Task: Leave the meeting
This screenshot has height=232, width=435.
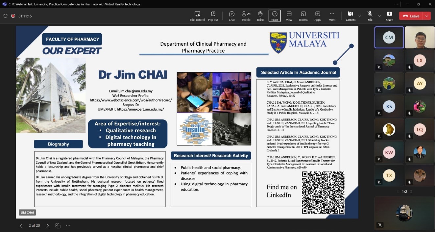Action: tap(411, 16)
